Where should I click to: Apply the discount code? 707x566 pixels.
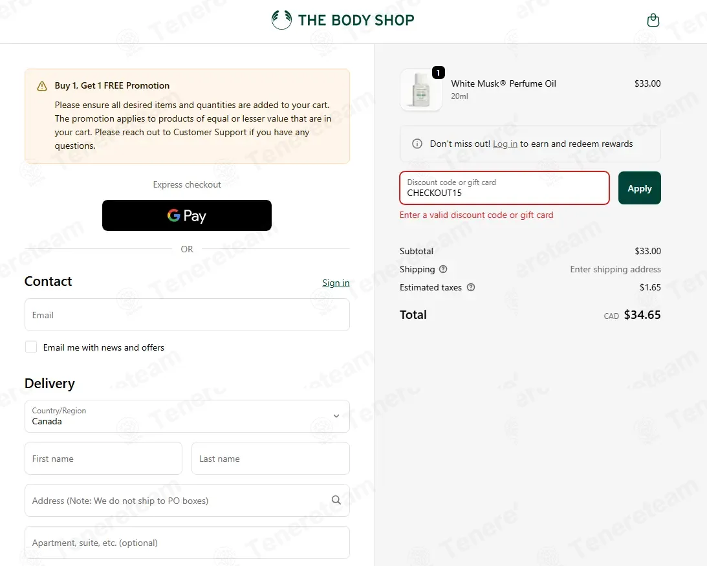pos(639,188)
